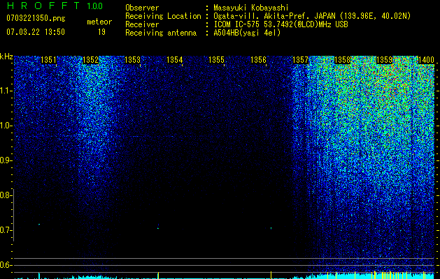This screenshot has height=279, width=440.
Task: Click the 1358 time marker
Action: tap(343, 60)
